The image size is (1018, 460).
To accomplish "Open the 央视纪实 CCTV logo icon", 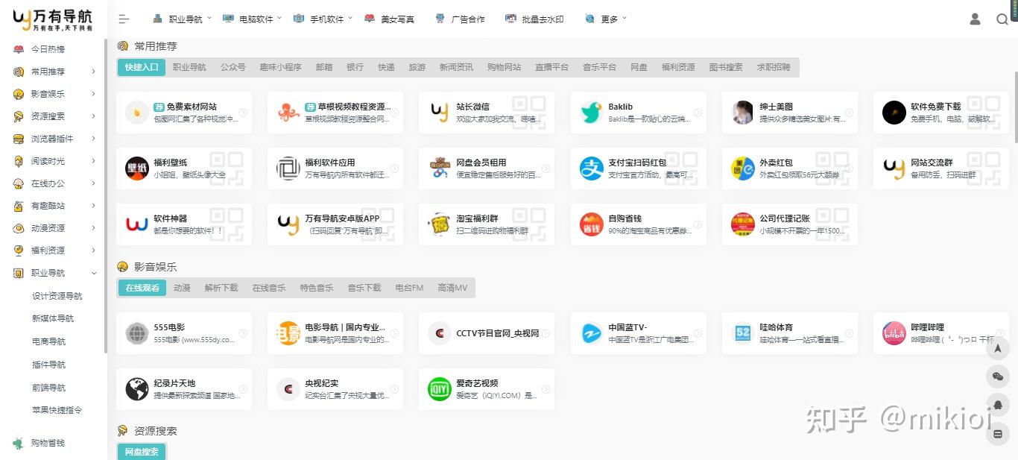I will click(x=288, y=389).
